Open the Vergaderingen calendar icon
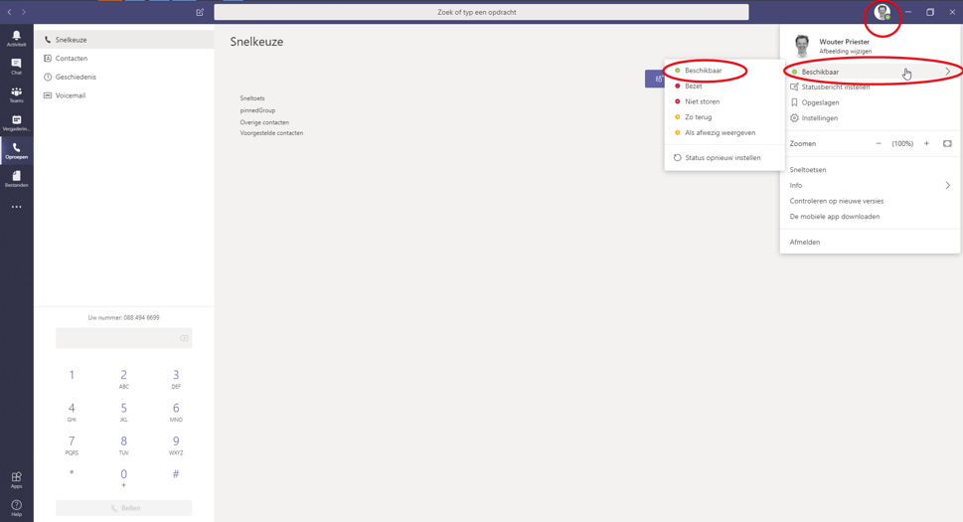This screenshot has height=522, width=963. [17, 123]
